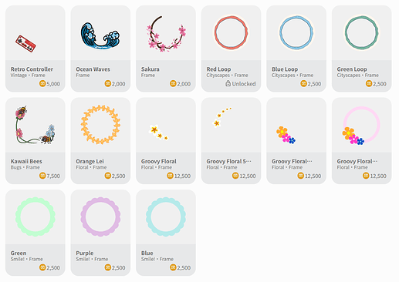Select the aqua blue scalloped ring frame
Image resolution: width=399 pixels, height=282 pixels.
coord(166,217)
